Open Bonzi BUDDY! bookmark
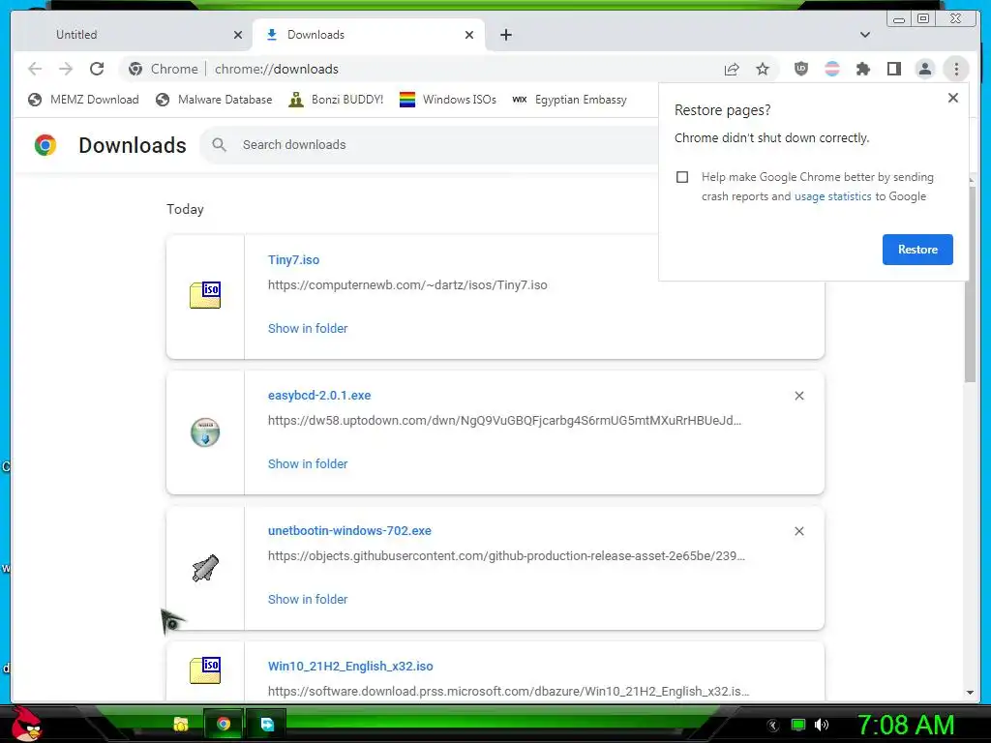Viewport: 991px width, 743px height. (336, 100)
